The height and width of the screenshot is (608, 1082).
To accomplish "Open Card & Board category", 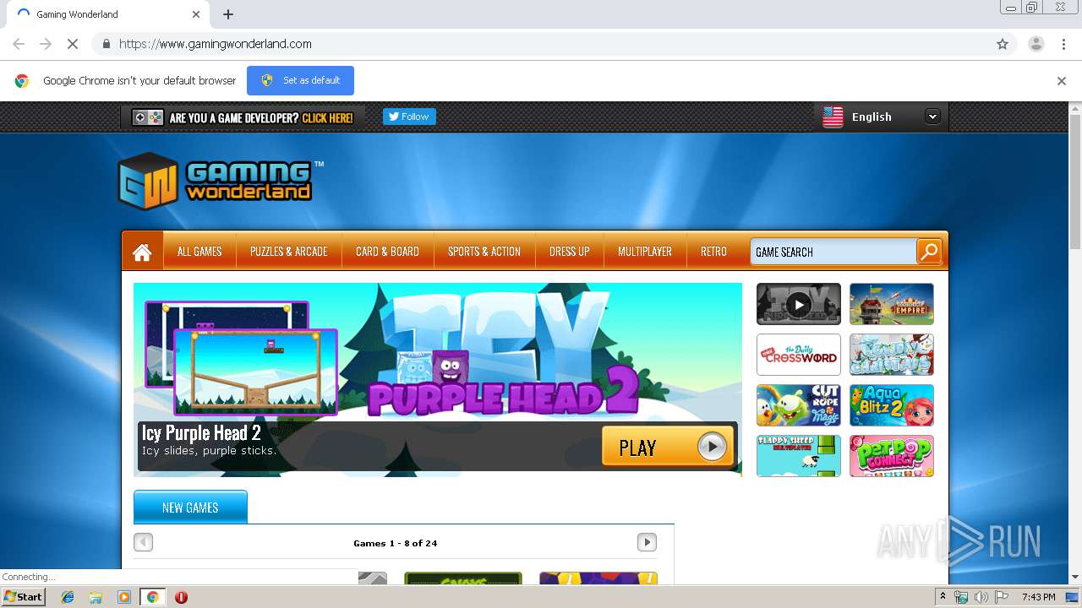I will (x=387, y=252).
